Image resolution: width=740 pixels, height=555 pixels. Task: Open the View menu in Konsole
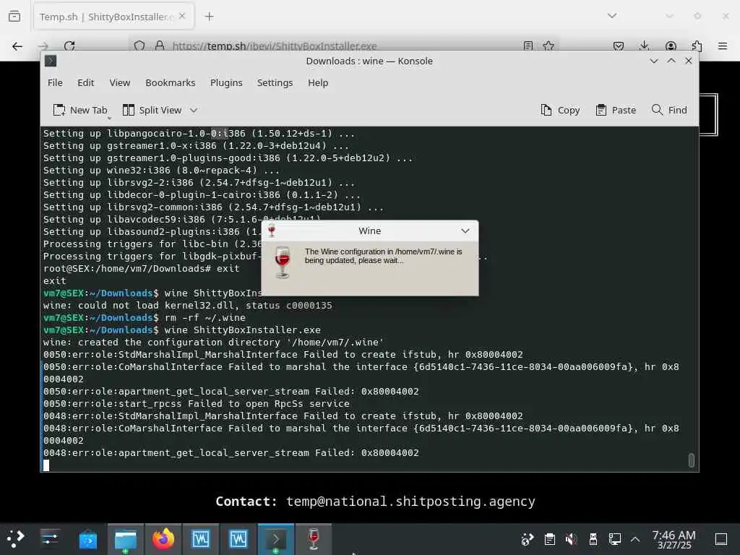(x=119, y=82)
